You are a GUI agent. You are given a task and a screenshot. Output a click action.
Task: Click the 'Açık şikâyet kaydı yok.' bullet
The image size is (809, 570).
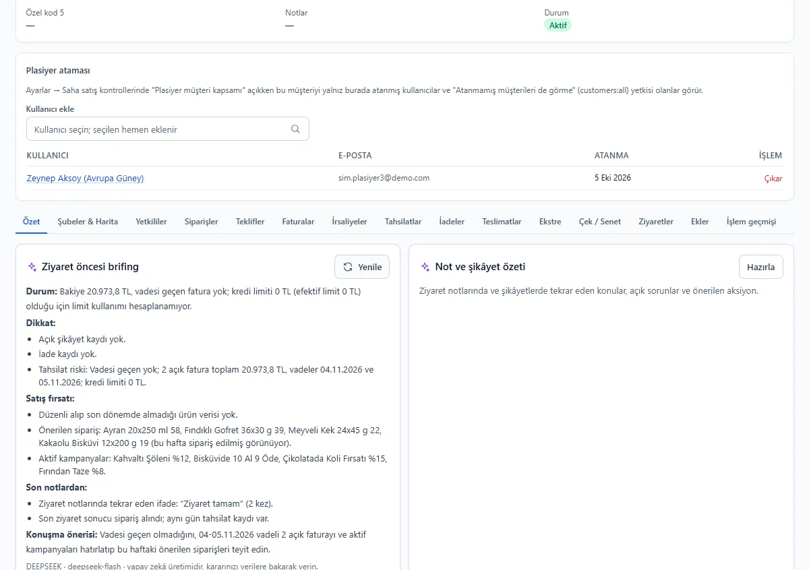click(82, 339)
